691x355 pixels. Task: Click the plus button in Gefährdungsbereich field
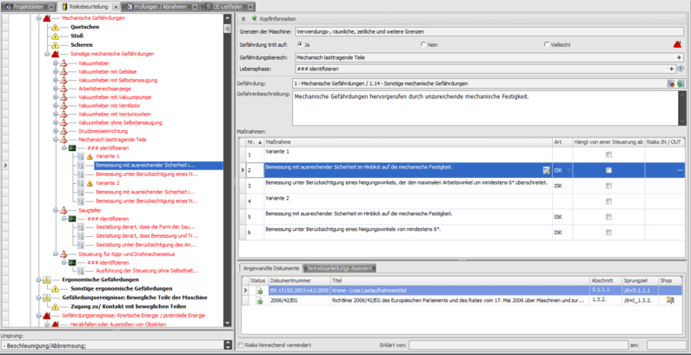pos(680,57)
